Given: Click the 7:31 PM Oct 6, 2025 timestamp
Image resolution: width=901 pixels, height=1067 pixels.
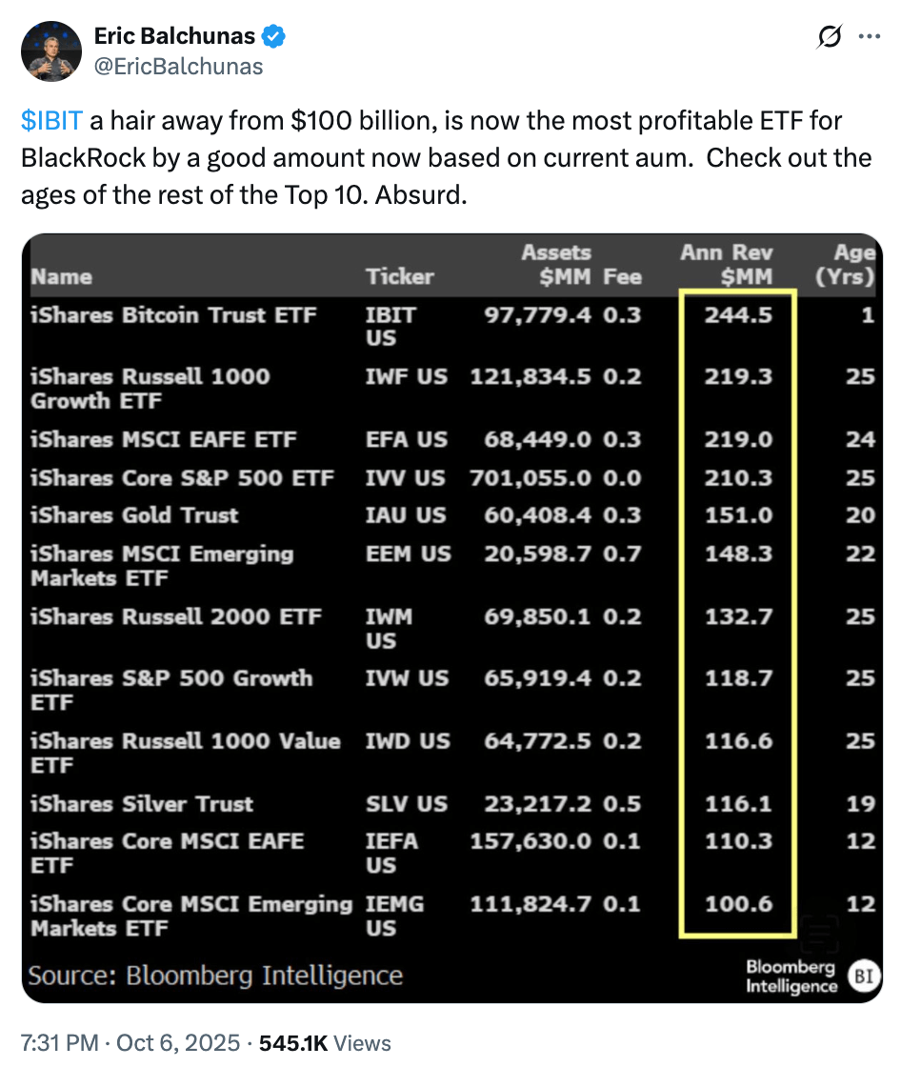Looking at the screenshot, I should click(130, 1043).
